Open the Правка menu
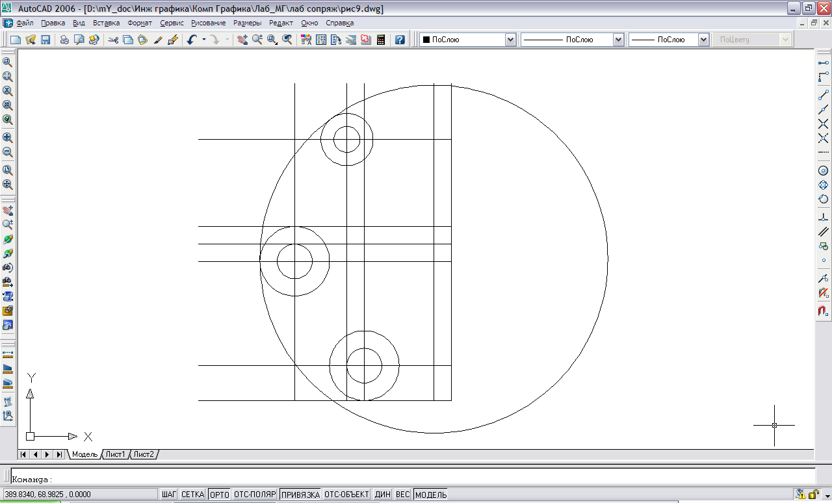Viewport: 832px width, 503px height. 53,23
